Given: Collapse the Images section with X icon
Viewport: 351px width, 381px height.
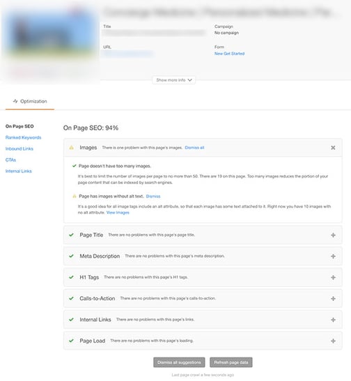Looking at the screenshot, I should (333, 148).
